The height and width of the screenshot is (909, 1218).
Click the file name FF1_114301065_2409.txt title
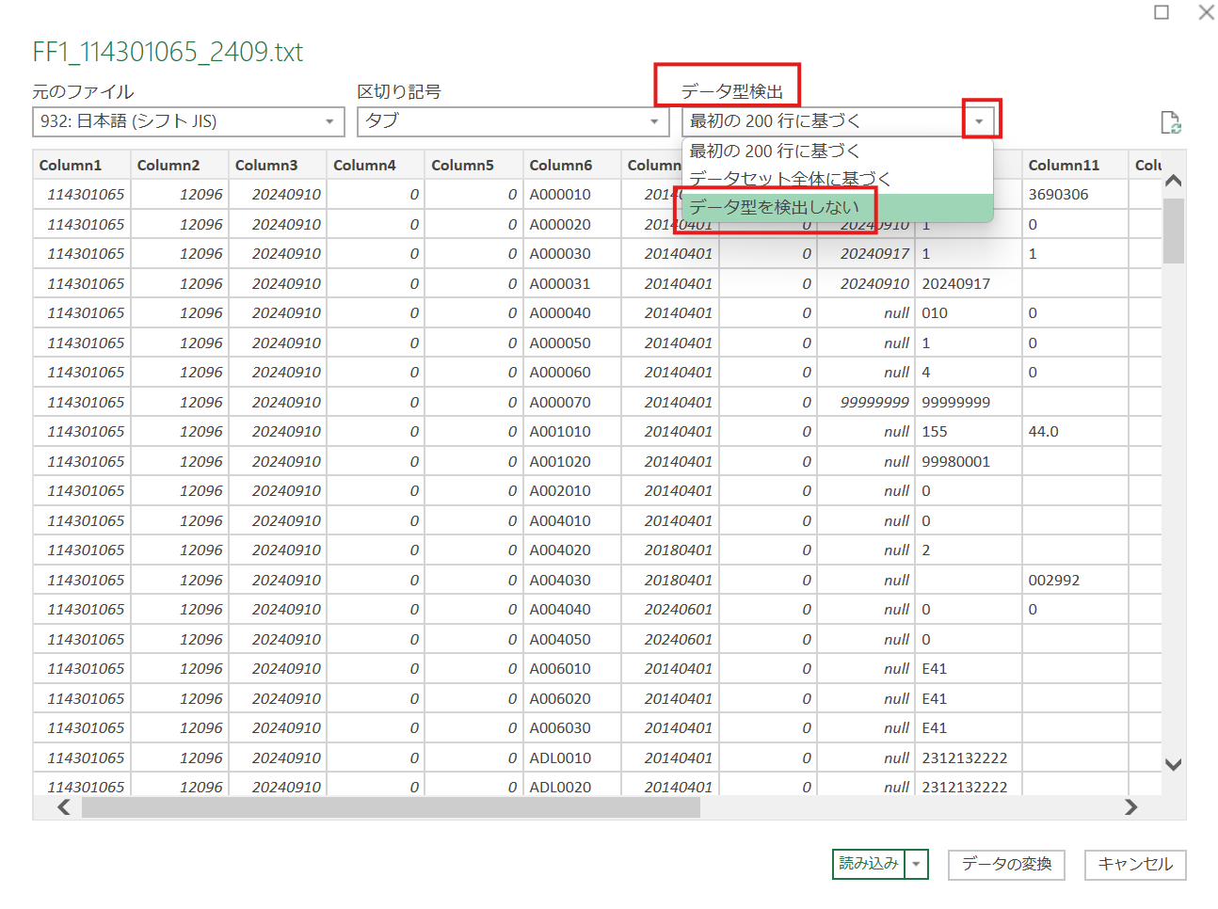(168, 52)
